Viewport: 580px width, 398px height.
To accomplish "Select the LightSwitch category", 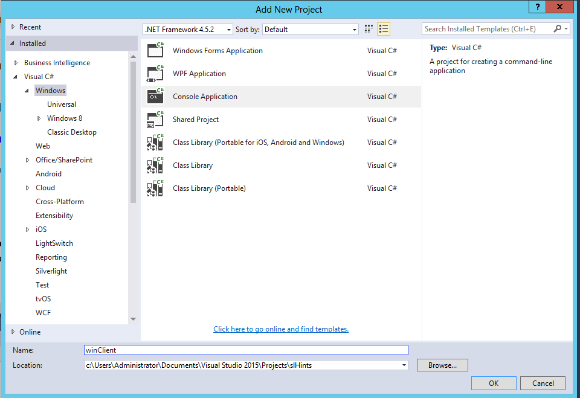I will tap(54, 243).
